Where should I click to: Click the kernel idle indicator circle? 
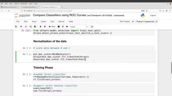[x=156, y=22]
